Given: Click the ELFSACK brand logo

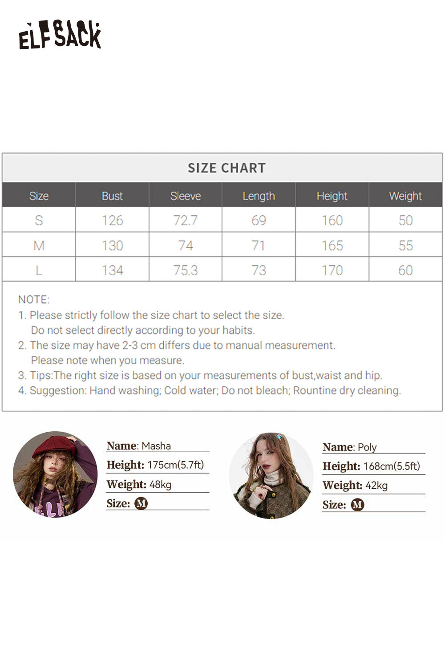Looking at the screenshot, I should pos(60,35).
